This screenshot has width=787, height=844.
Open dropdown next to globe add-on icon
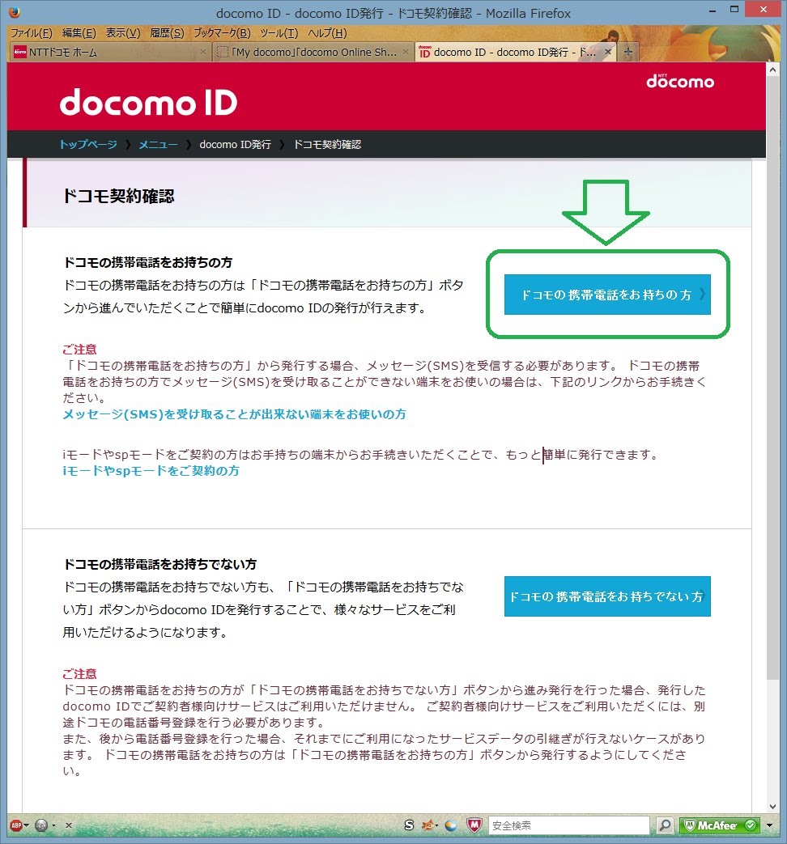click(53, 825)
